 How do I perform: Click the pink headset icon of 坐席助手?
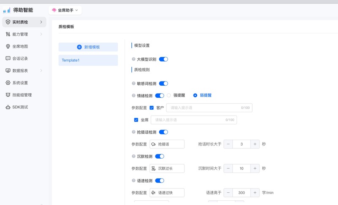pyautogui.click(x=54, y=10)
